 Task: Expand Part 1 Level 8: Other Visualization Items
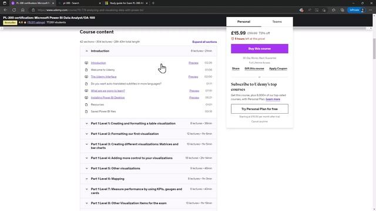[x=149, y=203]
